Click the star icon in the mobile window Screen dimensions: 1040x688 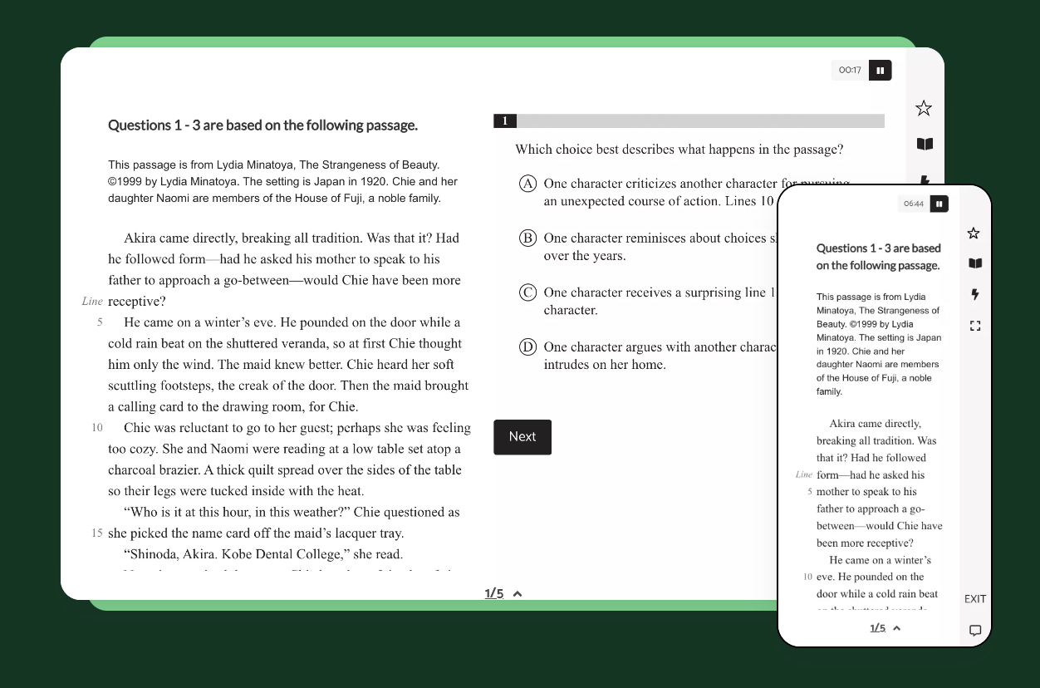click(974, 233)
